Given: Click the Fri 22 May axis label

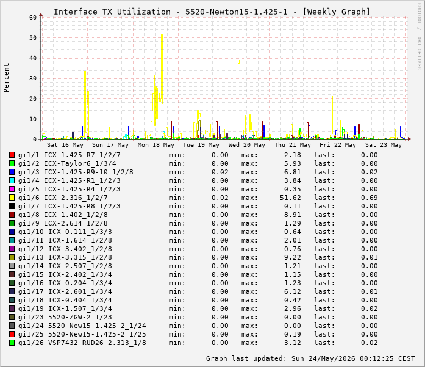Looking at the screenshot, I should [x=338, y=145].
